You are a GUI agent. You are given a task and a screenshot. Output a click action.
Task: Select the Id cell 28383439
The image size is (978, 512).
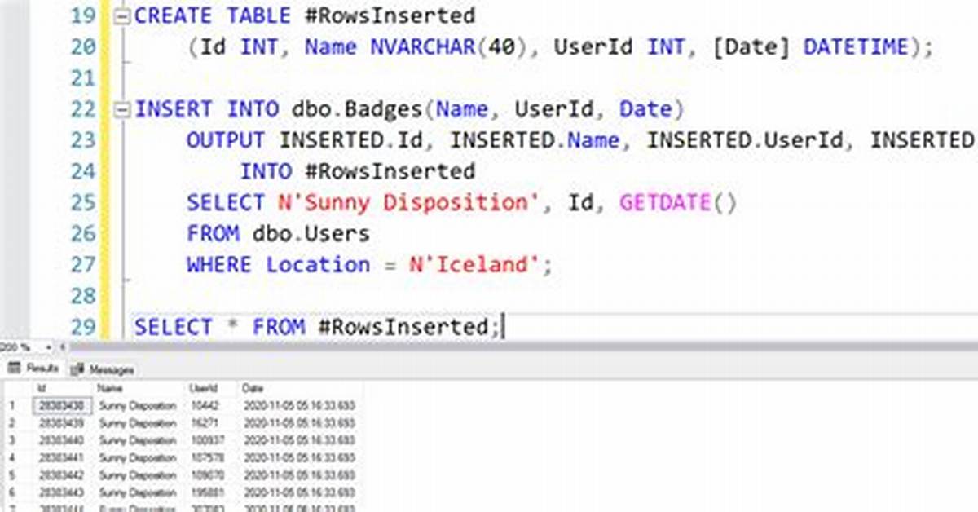pos(60,423)
